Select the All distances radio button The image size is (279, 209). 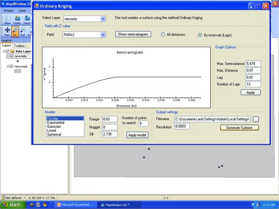coord(163,34)
